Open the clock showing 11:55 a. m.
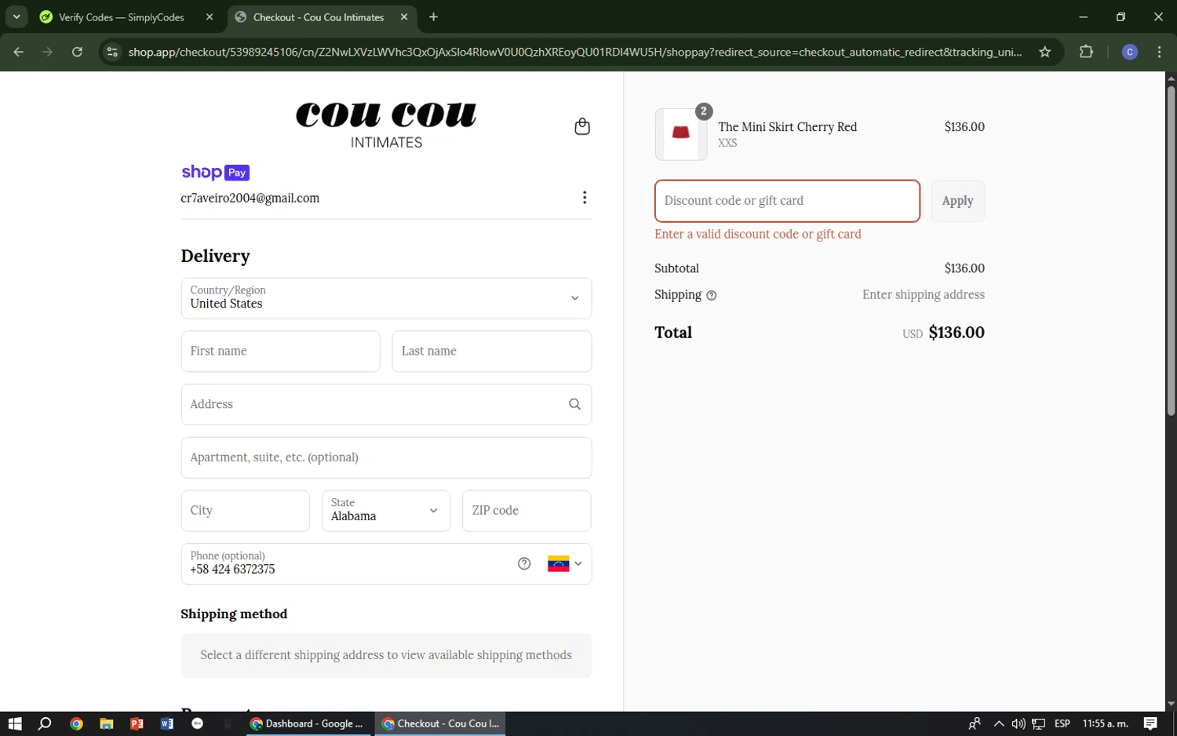 (x=1105, y=723)
